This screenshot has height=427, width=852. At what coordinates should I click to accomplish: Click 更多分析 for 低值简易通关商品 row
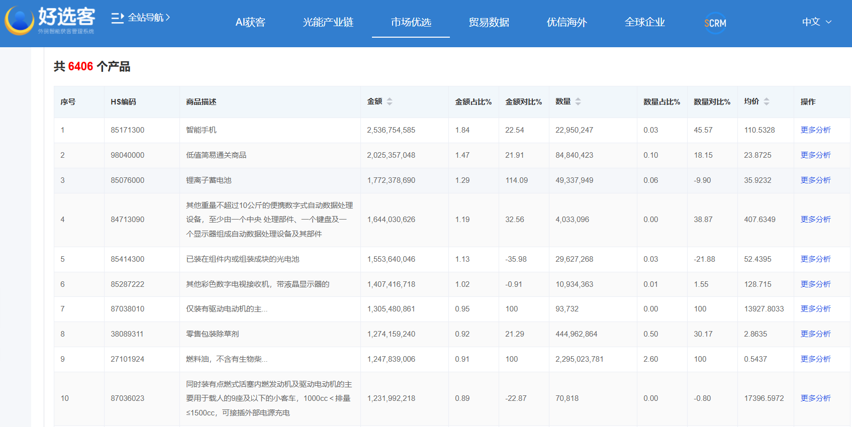click(x=816, y=155)
